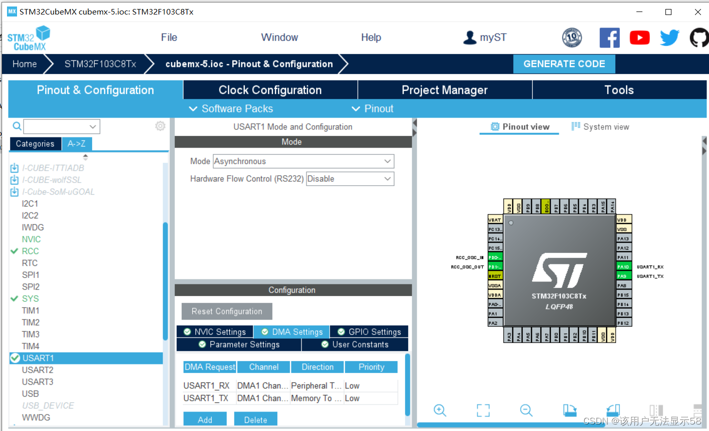Click the download icon beside I-CUBE-ITTIADB
This screenshot has width=709, height=431.
(15, 168)
